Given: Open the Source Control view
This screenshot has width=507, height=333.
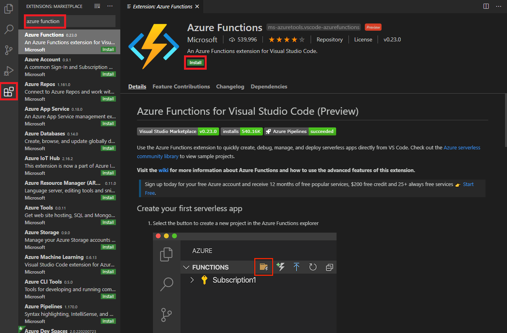Looking at the screenshot, I should tap(9, 50).
